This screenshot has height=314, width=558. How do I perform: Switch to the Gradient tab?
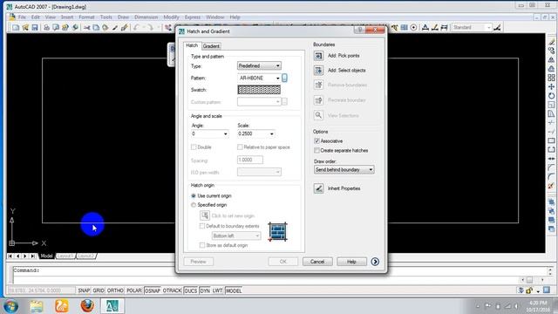(x=211, y=46)
